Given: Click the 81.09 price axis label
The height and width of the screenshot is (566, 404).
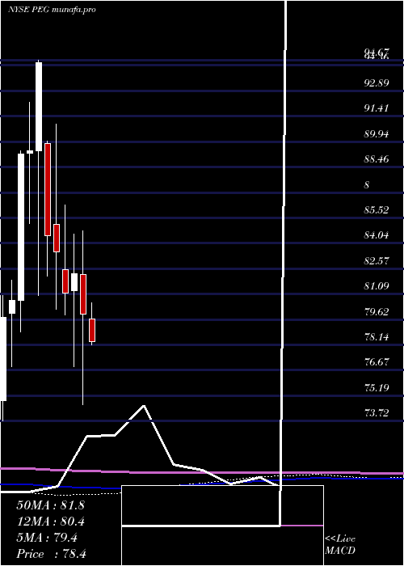Looking at the screenshot, I should (x=377, y=286).
